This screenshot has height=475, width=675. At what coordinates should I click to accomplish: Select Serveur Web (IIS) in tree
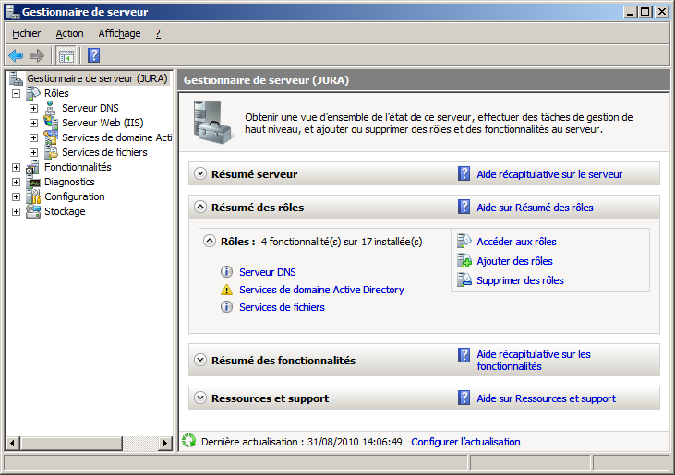click(x=102, y=123)
